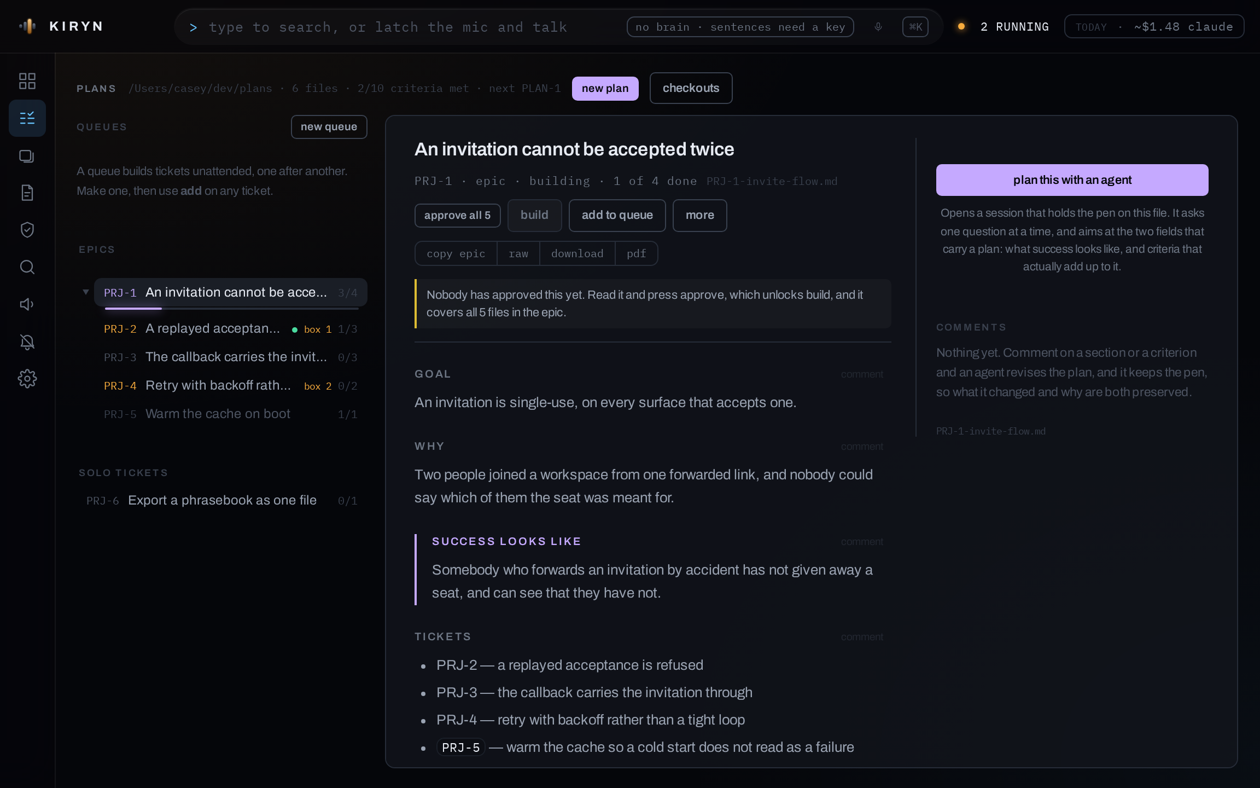Open the document file sidebar icon

tap(27, 193)
